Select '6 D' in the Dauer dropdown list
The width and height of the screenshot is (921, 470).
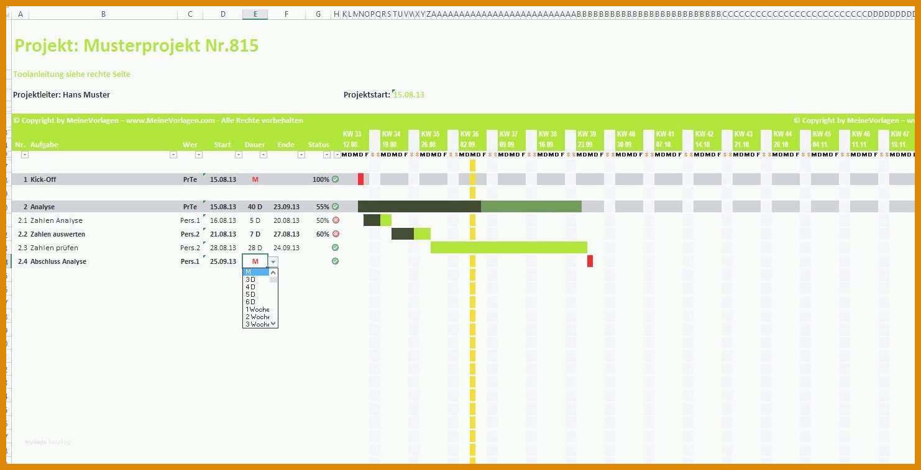point(255,302)
